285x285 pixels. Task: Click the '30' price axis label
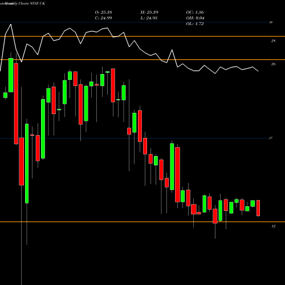(271, 22)
